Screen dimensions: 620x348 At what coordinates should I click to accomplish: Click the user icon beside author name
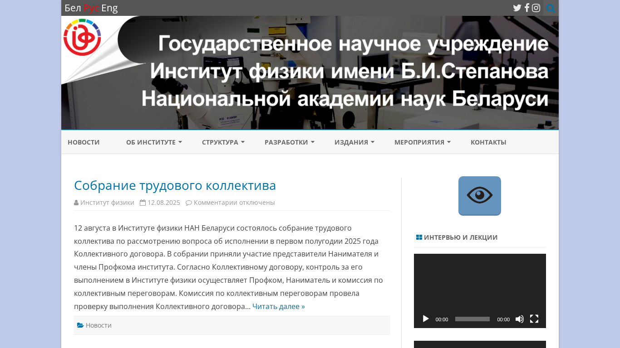(x=76, y=203)
